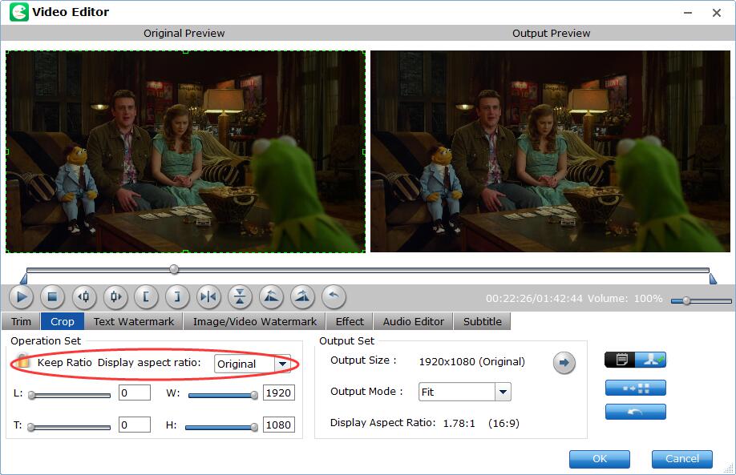The height and width of the screenshot is (475, 736).
Task: Open the Display aspect ratio dropdown
Action: pyautogui.click(x=282, y=364)
